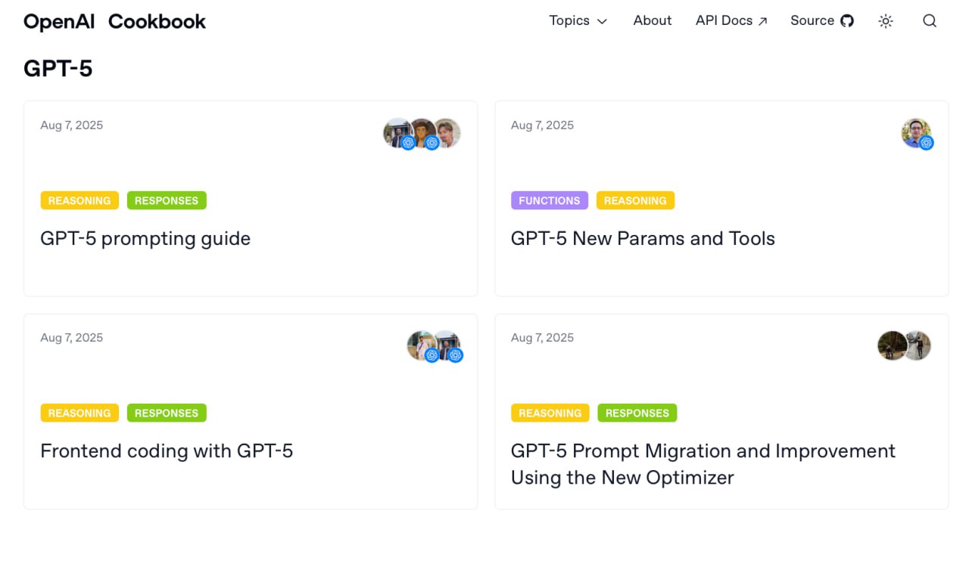The image size is (969, 579).
Task: Click REASONING tag on GPT-5 prompting guide card
Action: click(x=79, y=200)
